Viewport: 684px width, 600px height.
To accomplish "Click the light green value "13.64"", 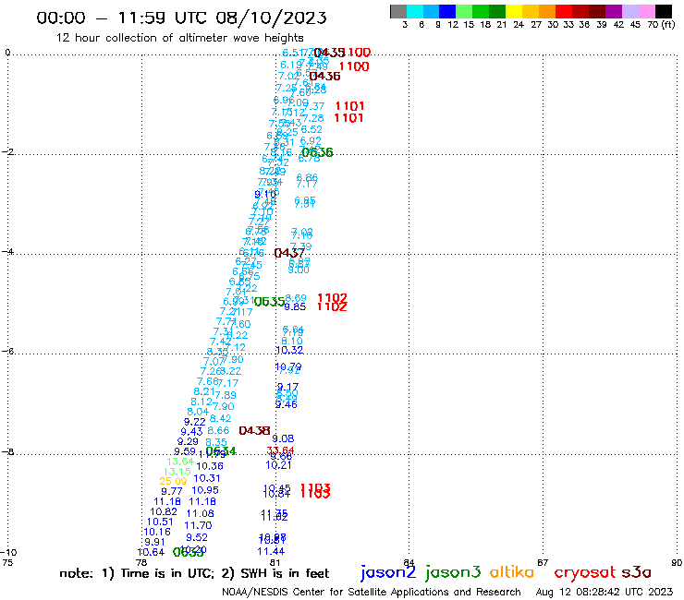I will [x=180, y=462].
